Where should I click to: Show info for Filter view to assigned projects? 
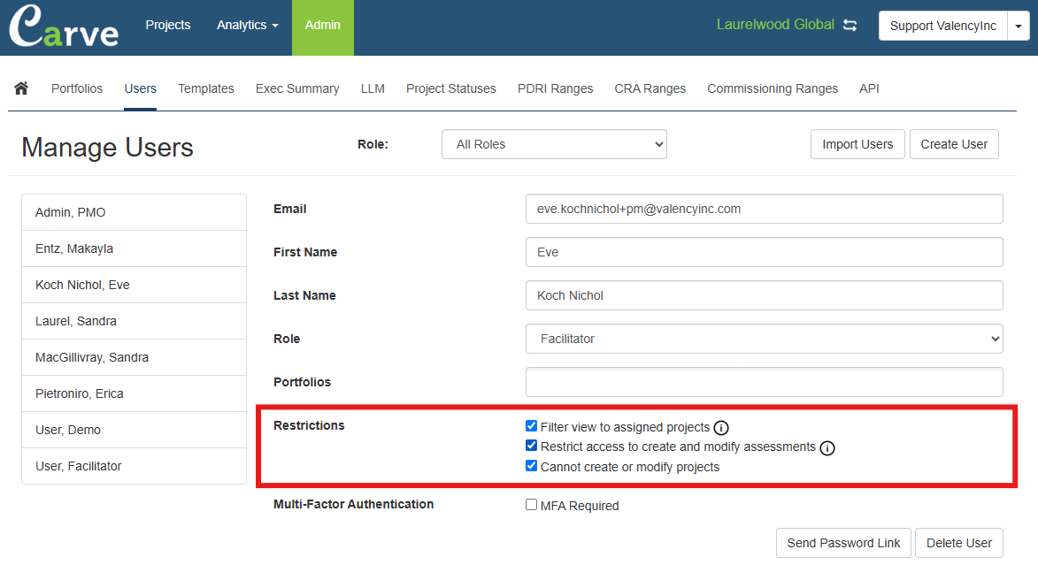tap(721, 428)
